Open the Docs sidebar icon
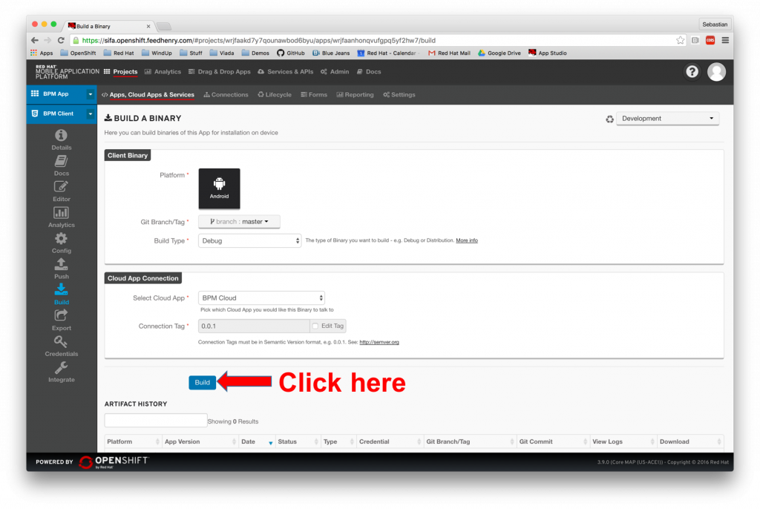Image resolution: width=760 pixels, height=509 pixels. [x=61, y=165]
